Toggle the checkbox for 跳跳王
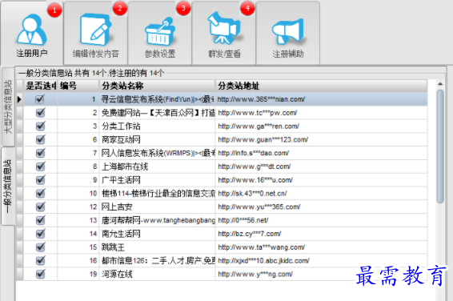Viewport: 453px width, 301px height. 40,247
